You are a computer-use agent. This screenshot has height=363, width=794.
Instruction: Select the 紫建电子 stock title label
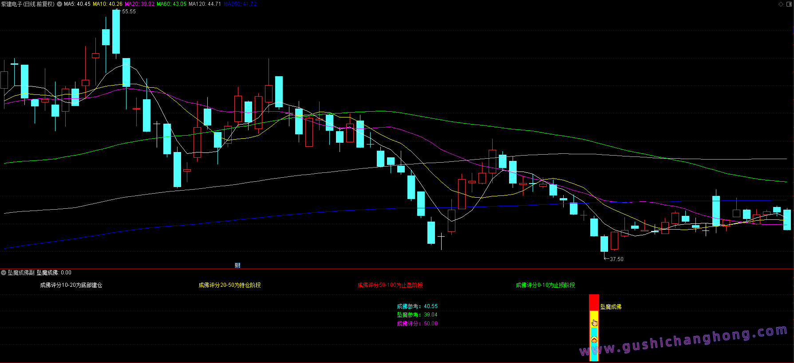click(28, 4)
